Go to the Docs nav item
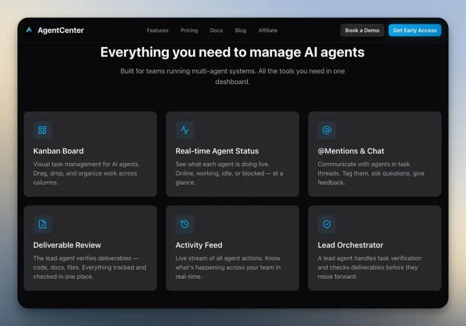466x326 pixels. [x=216, y=31]
